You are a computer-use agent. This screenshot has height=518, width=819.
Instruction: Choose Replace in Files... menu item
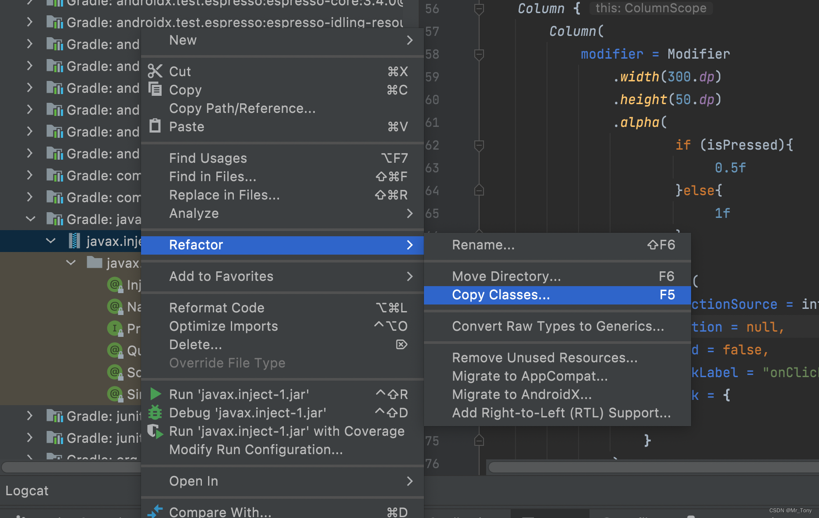(x=282, y=195)
